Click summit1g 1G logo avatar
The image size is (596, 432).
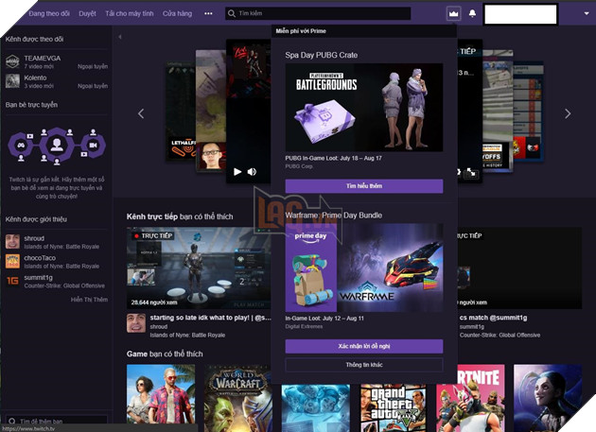[x=12, y=281]
